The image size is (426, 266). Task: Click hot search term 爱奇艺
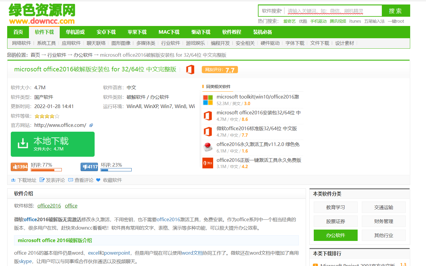289,21
